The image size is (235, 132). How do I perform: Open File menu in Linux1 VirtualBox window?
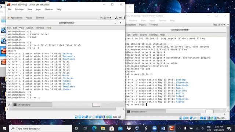click(x=10, y=9)
